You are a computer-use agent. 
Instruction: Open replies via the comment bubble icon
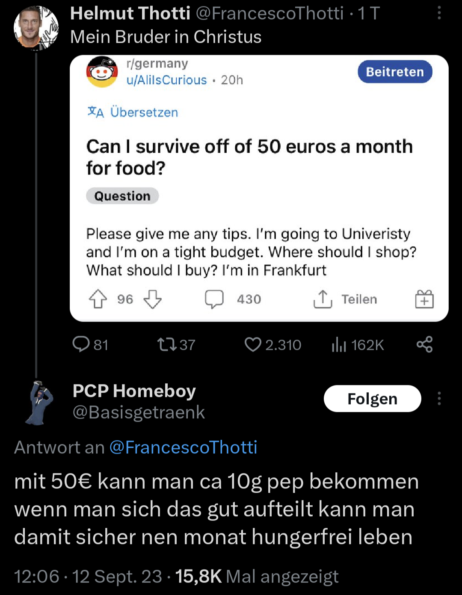coord(81,344)
